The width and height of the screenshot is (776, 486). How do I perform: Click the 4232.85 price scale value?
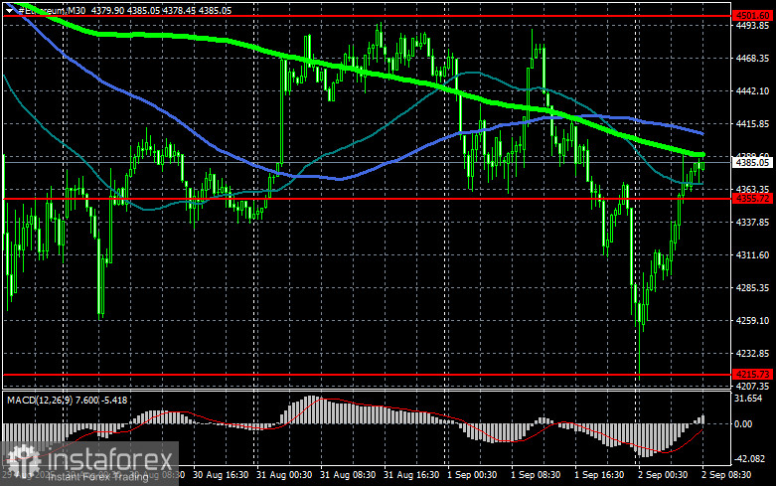(753, 354)
